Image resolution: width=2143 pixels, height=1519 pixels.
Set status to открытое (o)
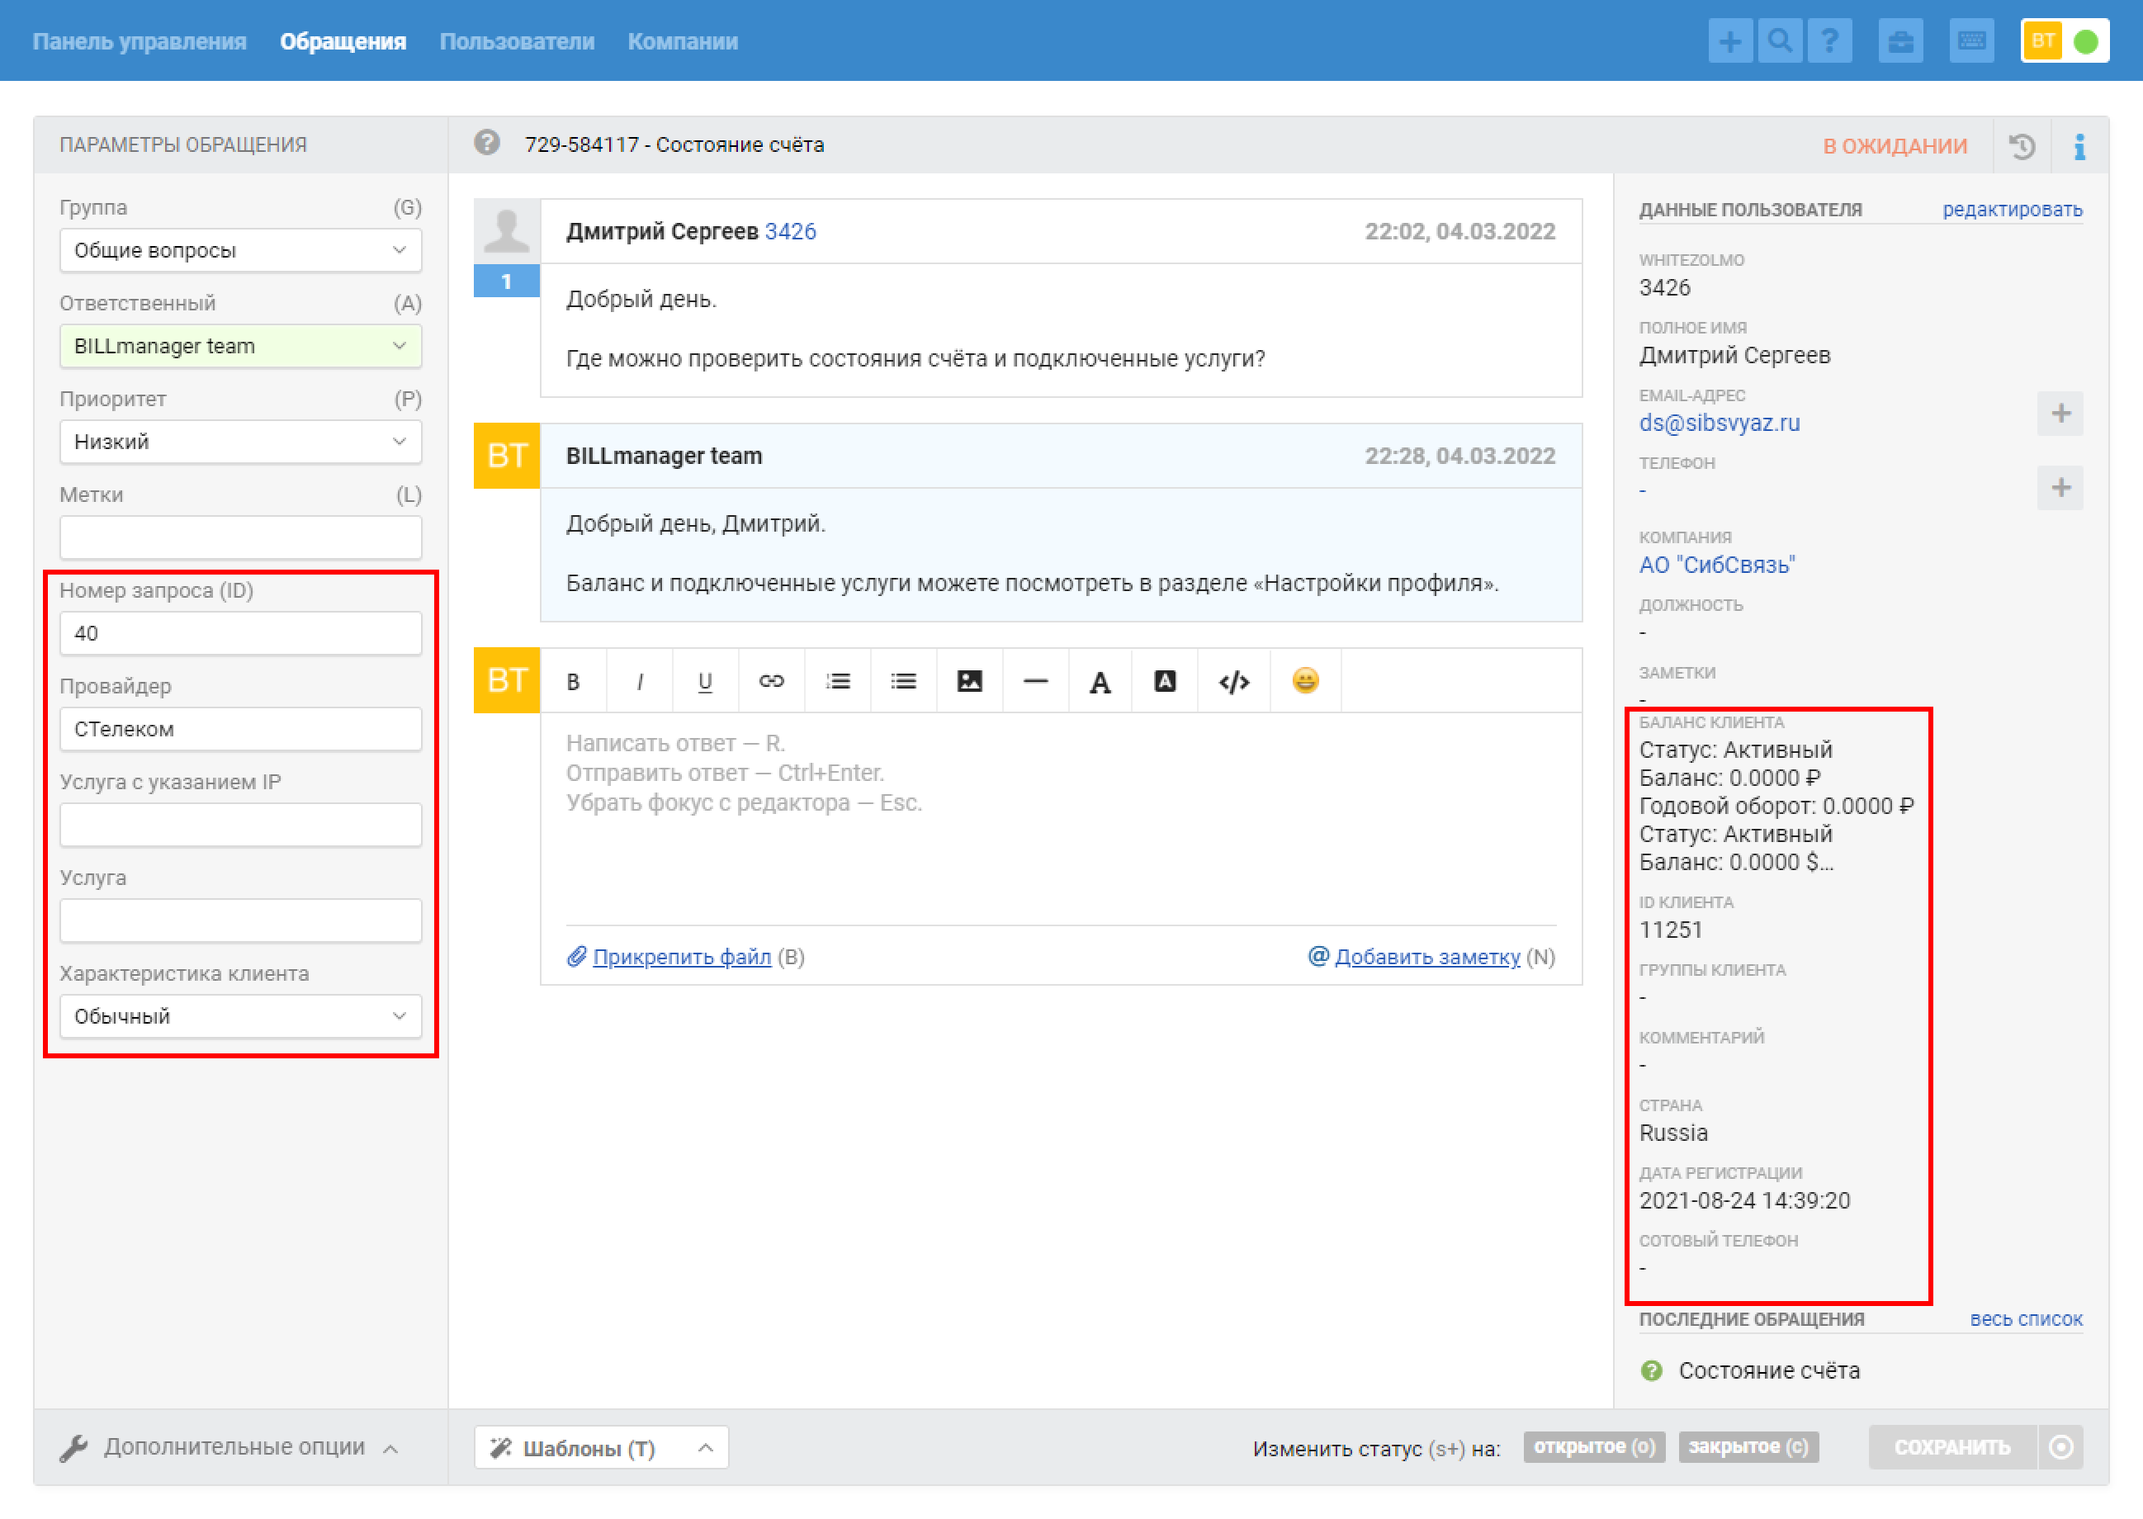[1594, 1446]
